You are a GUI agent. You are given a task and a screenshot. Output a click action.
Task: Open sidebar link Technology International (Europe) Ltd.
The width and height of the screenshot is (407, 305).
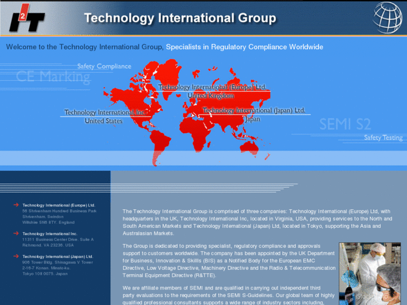[59, 205]
